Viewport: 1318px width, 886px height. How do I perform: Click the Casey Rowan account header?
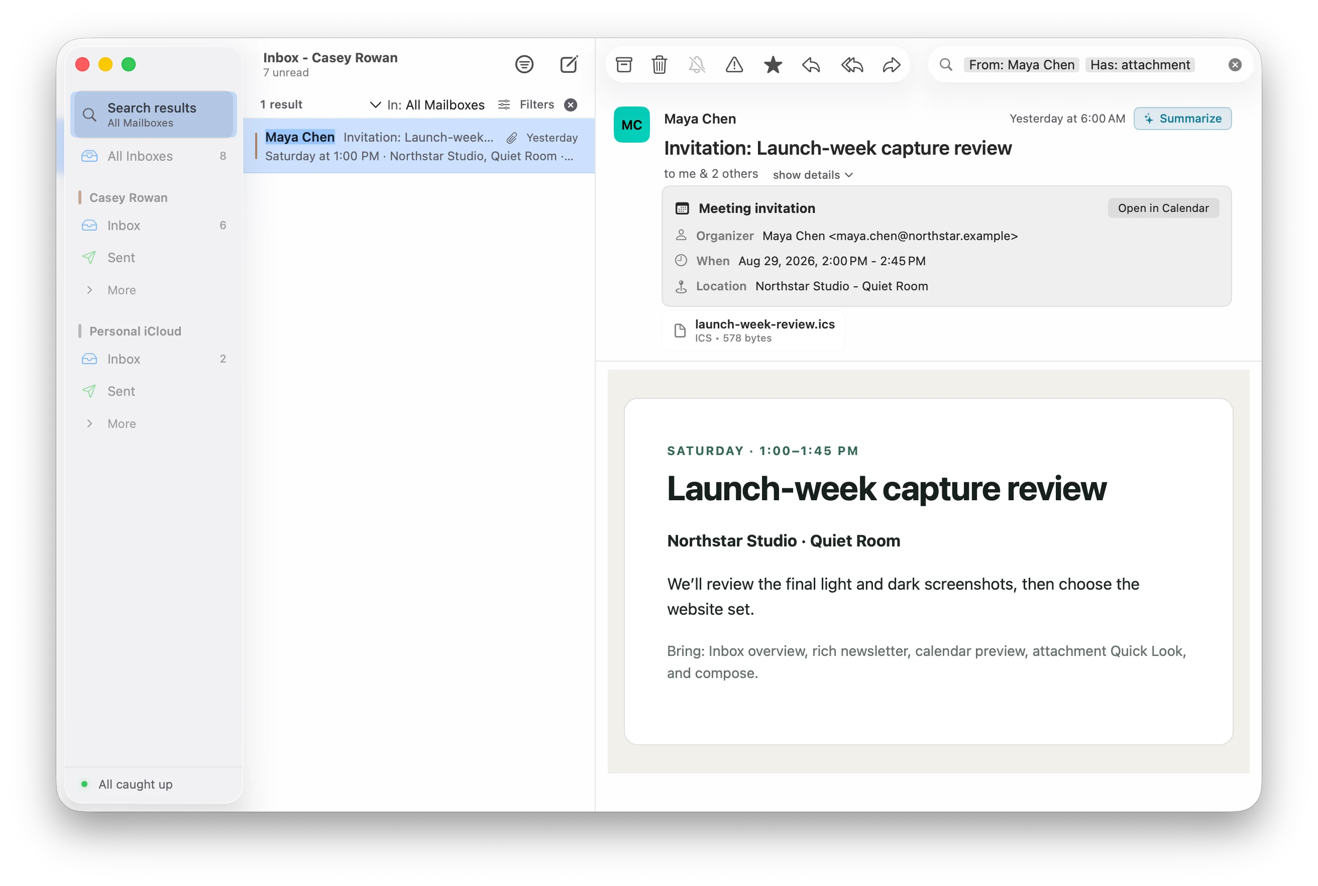click(128, 198)
